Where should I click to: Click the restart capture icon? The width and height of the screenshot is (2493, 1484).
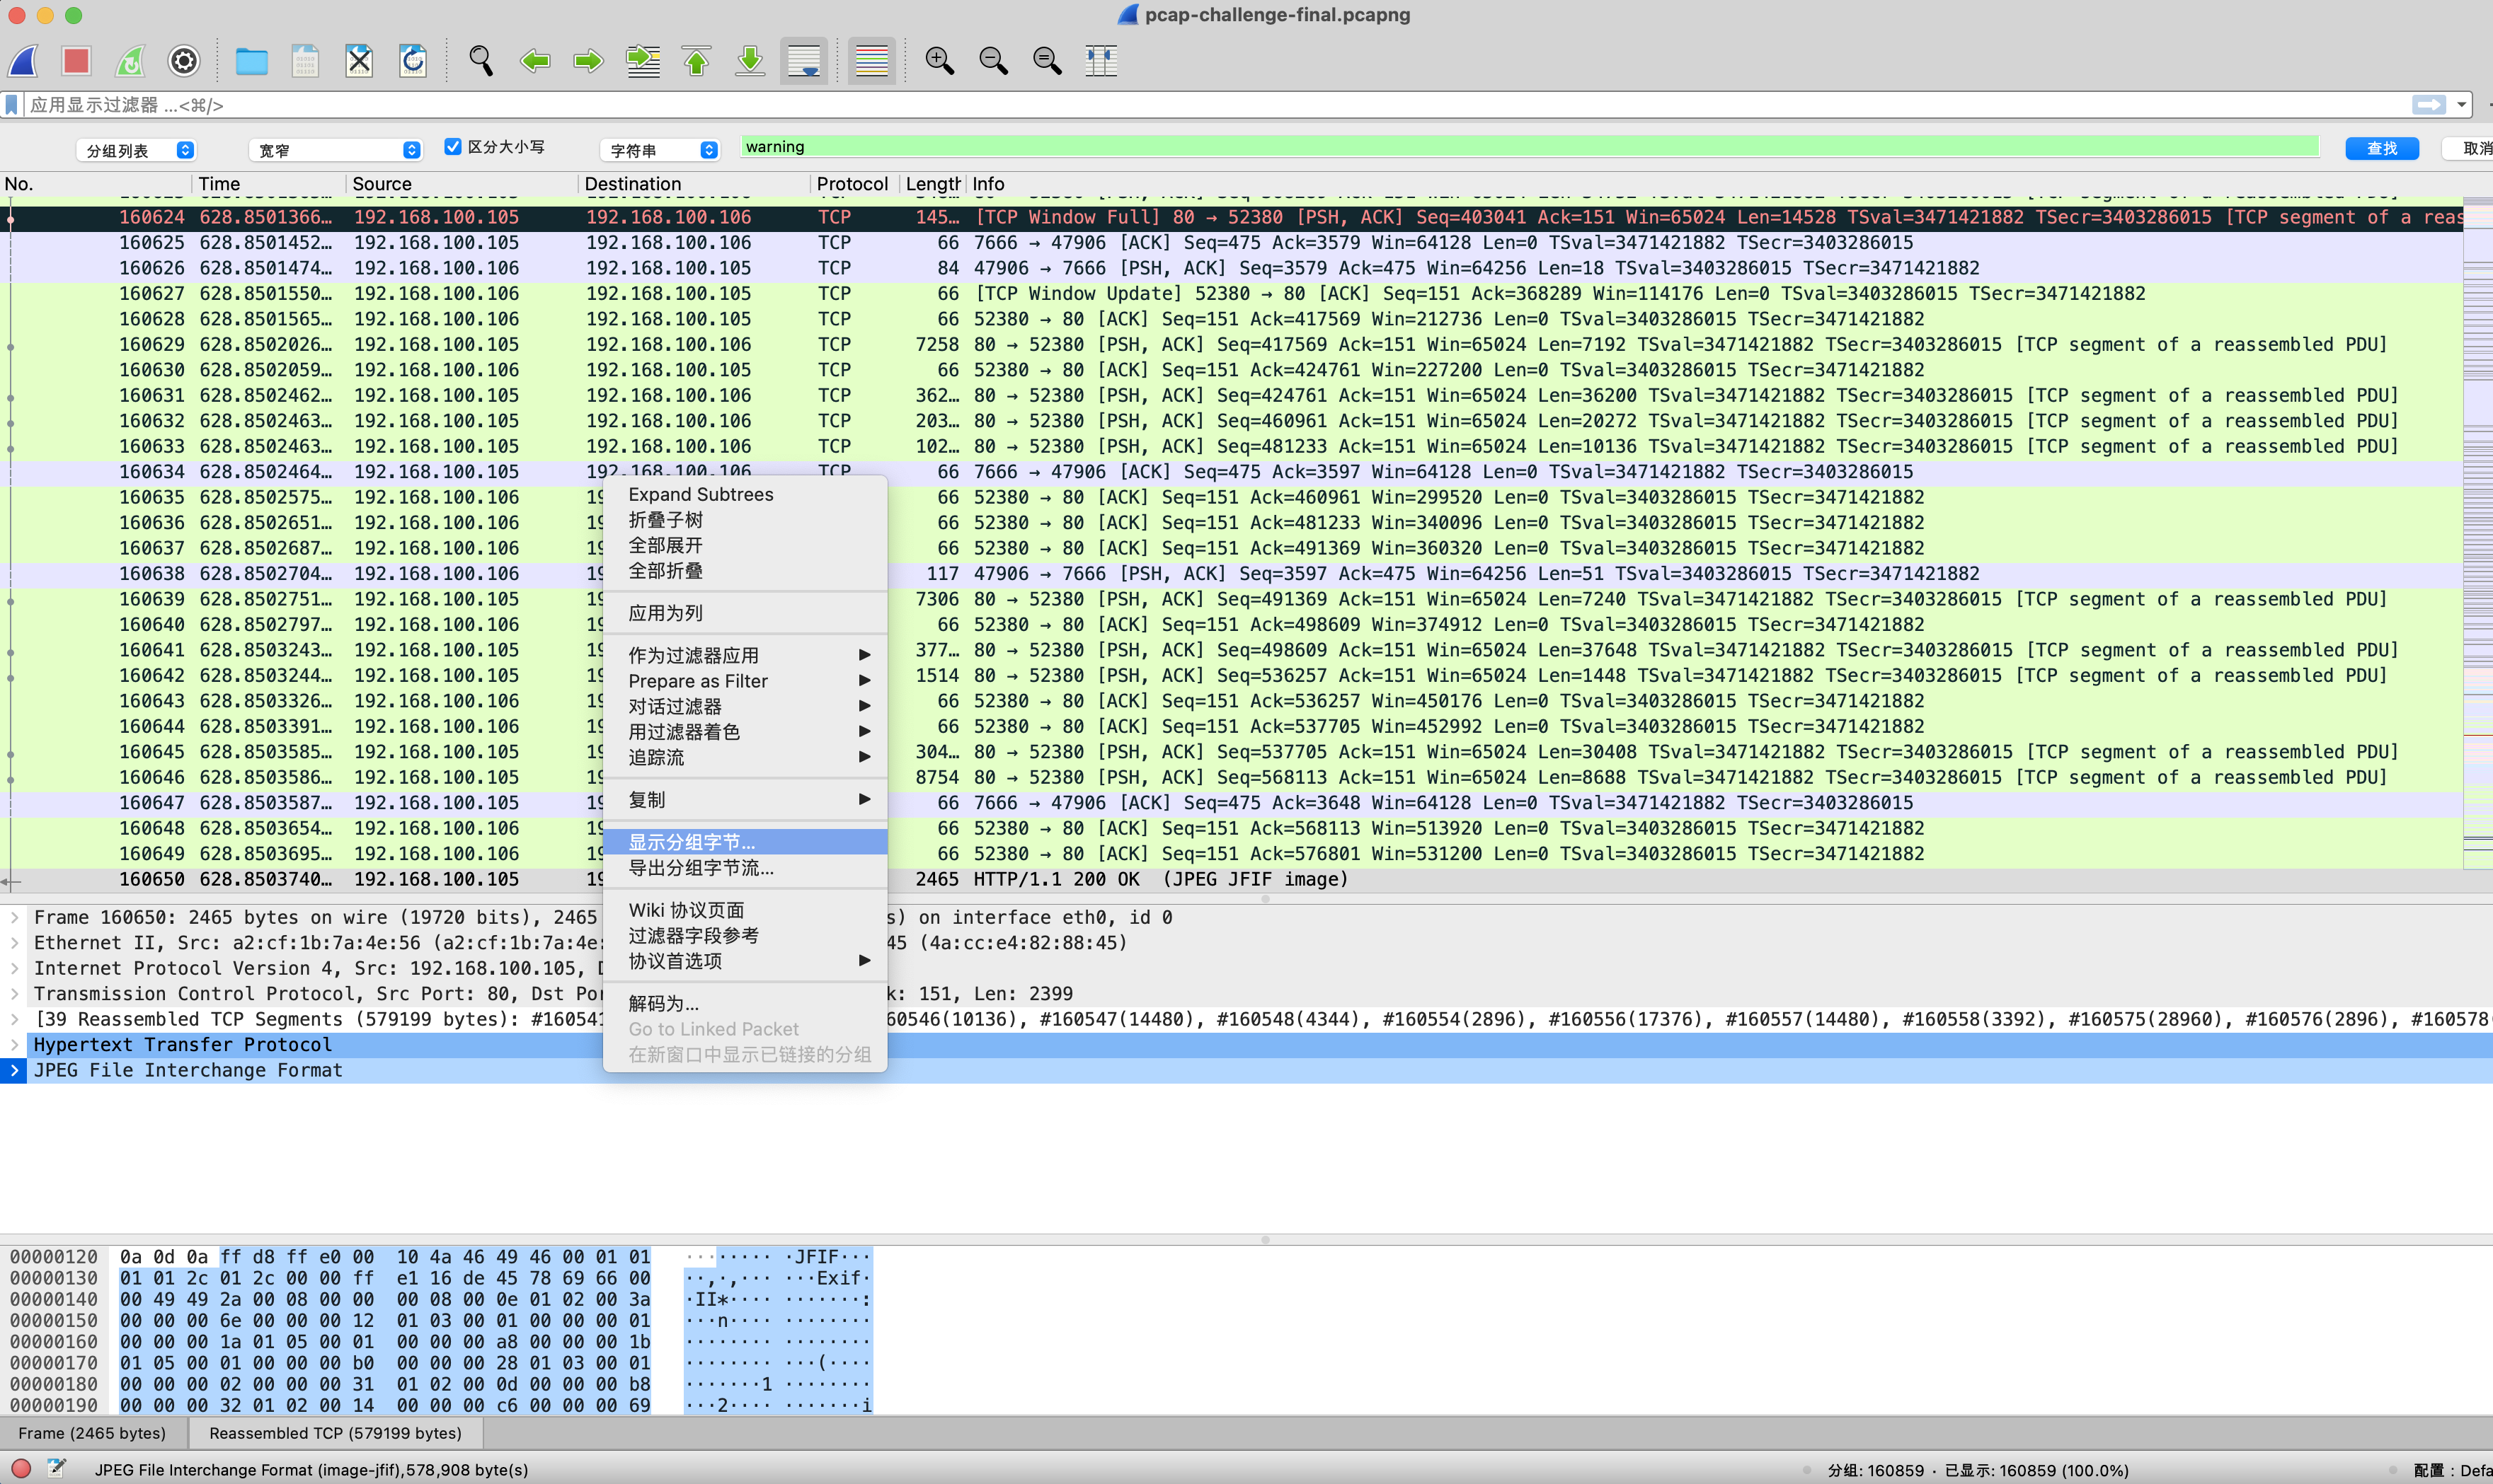(x=130, y=62)
